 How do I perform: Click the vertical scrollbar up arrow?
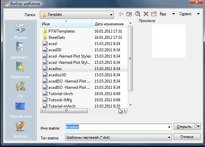[130, 23]
